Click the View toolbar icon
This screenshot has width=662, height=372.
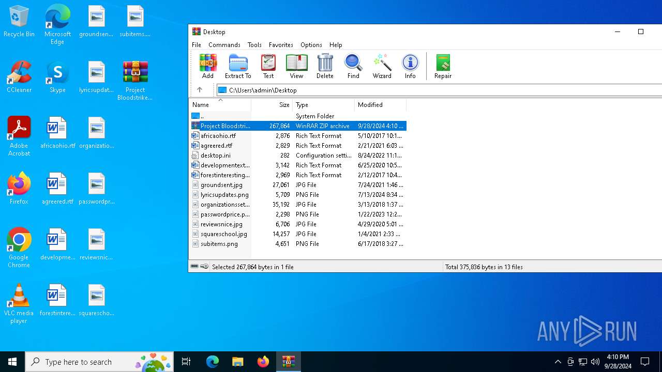(x=296, y=66)
